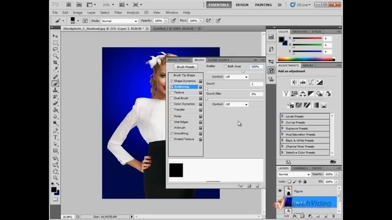Image resolution: width=392 pixels, height=220 pixels.
Task: Open the Filter menu
Action: click(x=118, y=12)
